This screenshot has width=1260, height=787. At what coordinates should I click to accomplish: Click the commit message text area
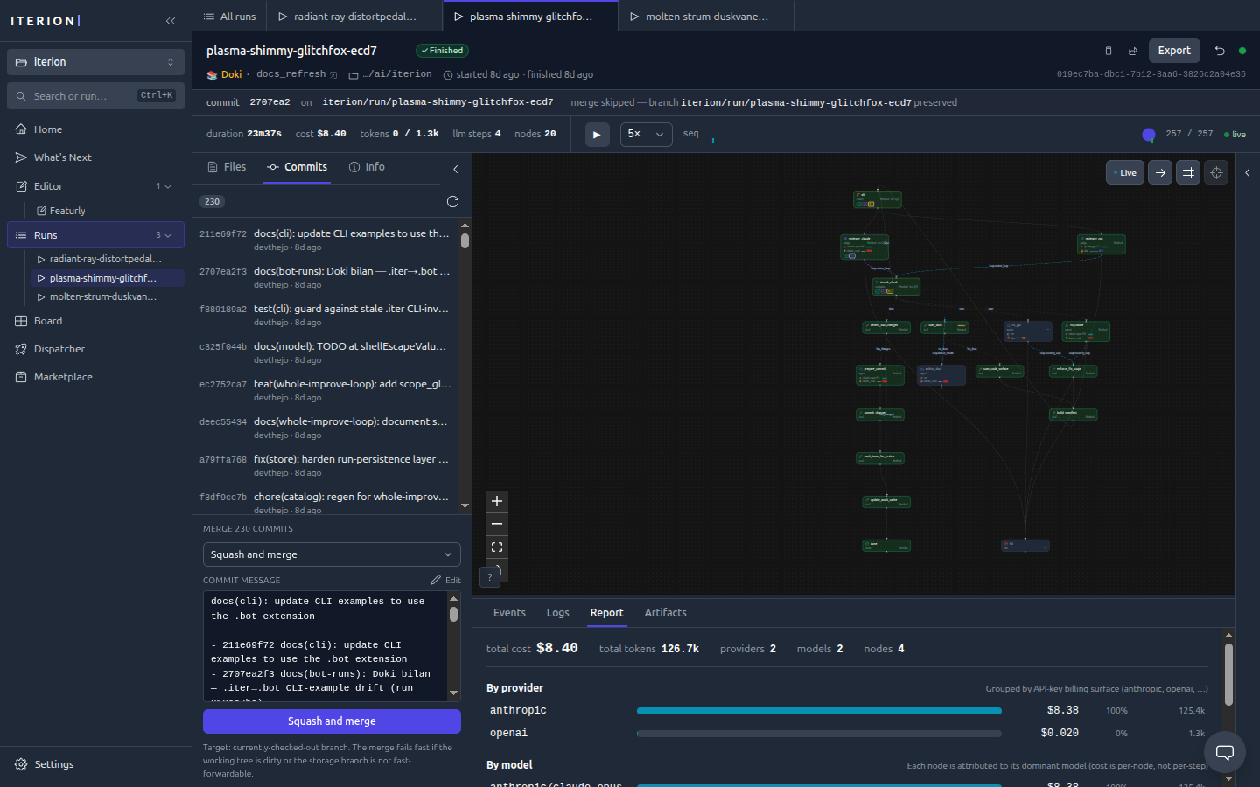(325, 646)
